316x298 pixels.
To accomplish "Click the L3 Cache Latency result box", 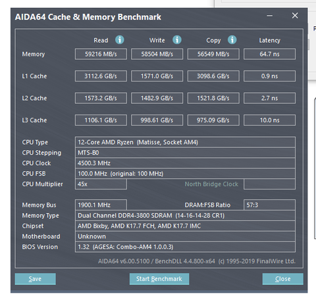I will click(x=269, y=120).
